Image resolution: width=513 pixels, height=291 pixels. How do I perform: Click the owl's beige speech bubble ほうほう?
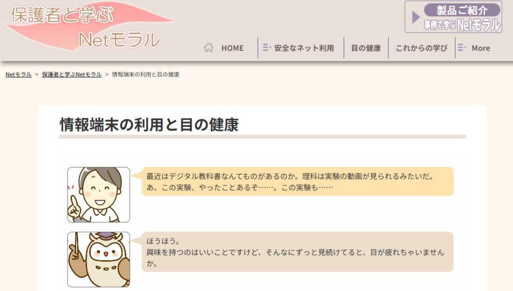[x=298, y=252]
